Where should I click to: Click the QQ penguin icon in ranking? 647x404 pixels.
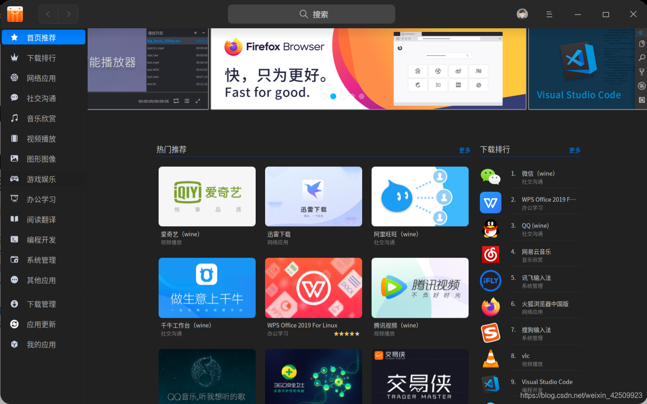pos(491,229)
